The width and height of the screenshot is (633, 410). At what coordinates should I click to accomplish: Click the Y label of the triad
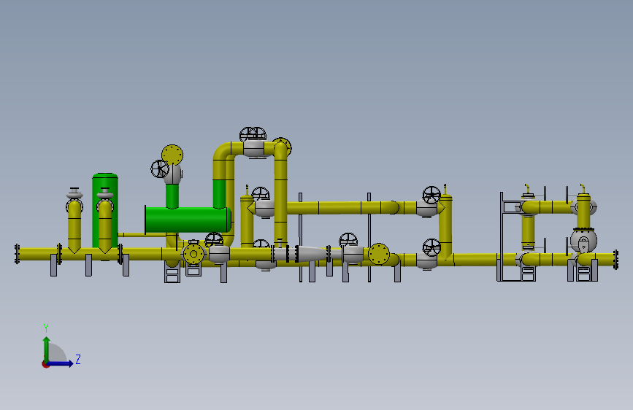[46, 328]
